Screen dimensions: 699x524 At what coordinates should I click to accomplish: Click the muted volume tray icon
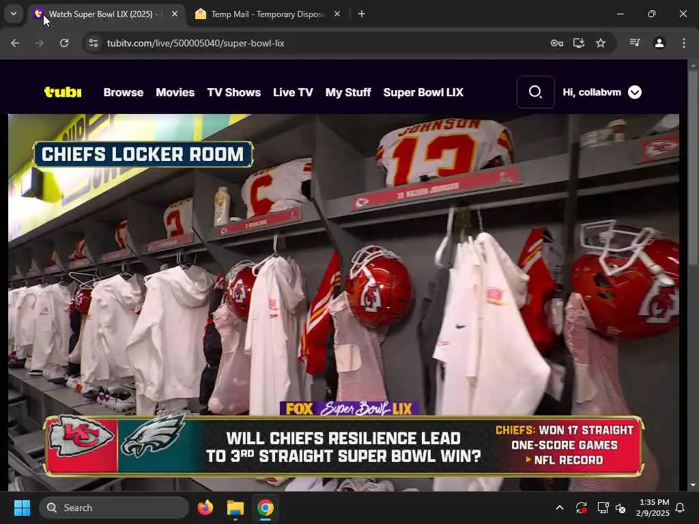click(620, 508)
